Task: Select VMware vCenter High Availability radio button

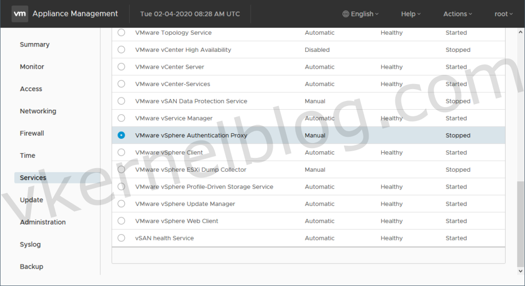Action: 121,50
